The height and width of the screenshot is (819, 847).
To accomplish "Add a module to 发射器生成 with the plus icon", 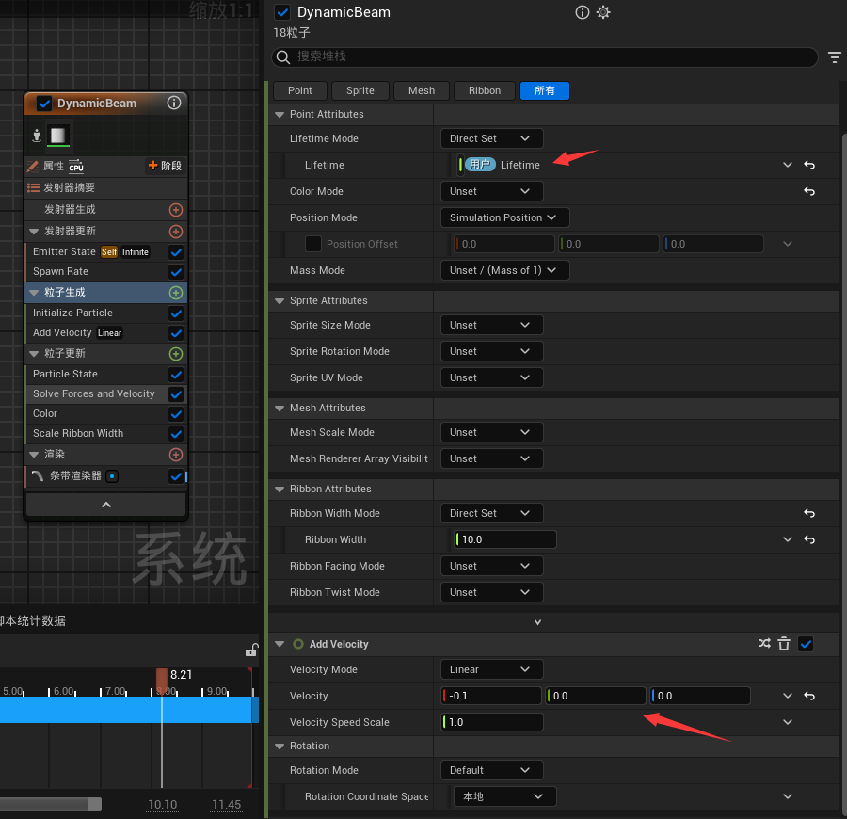I will 176,210.
